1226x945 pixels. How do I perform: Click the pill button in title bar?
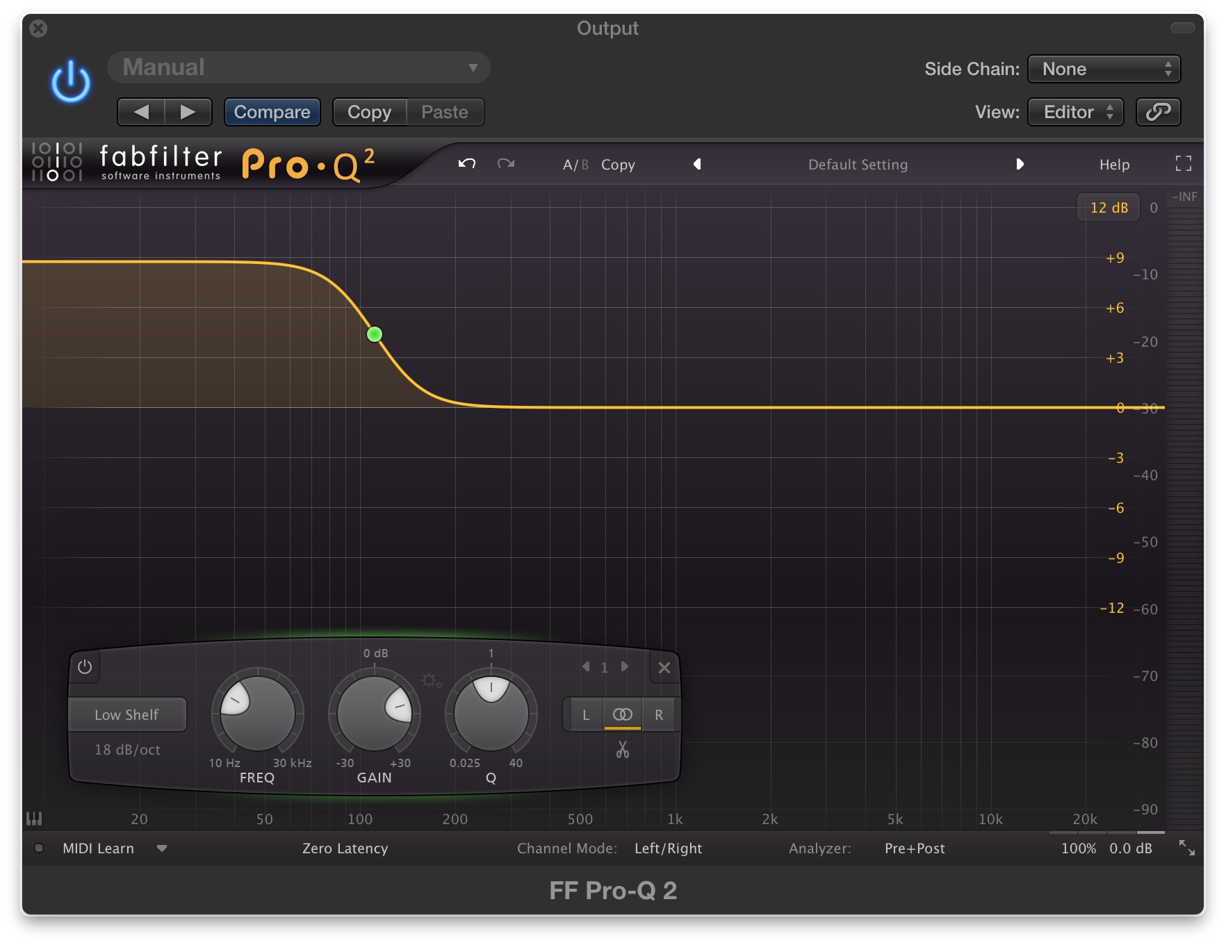point(1182,28)
